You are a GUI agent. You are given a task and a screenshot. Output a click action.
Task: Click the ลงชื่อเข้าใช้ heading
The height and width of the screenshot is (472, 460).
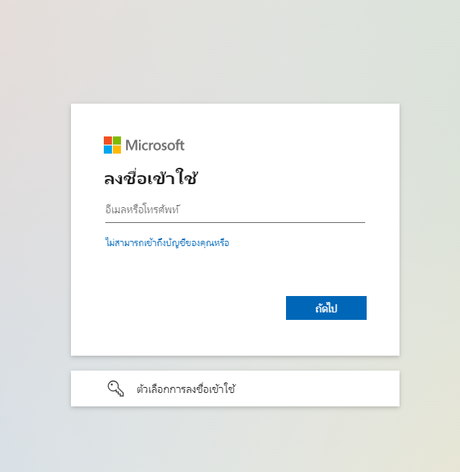(x=151, y=177)
